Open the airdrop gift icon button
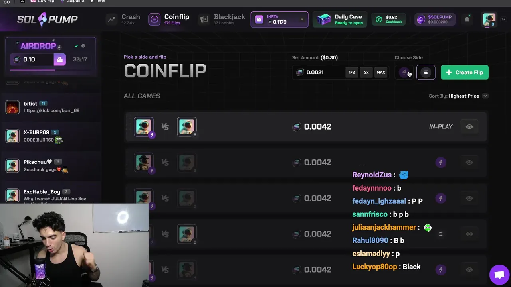The height and width of the screenshot is (287, 511). tap(59, 59)
